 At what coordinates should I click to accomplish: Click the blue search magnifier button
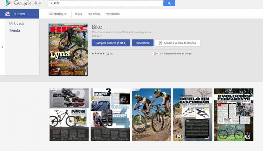(169, 3)
